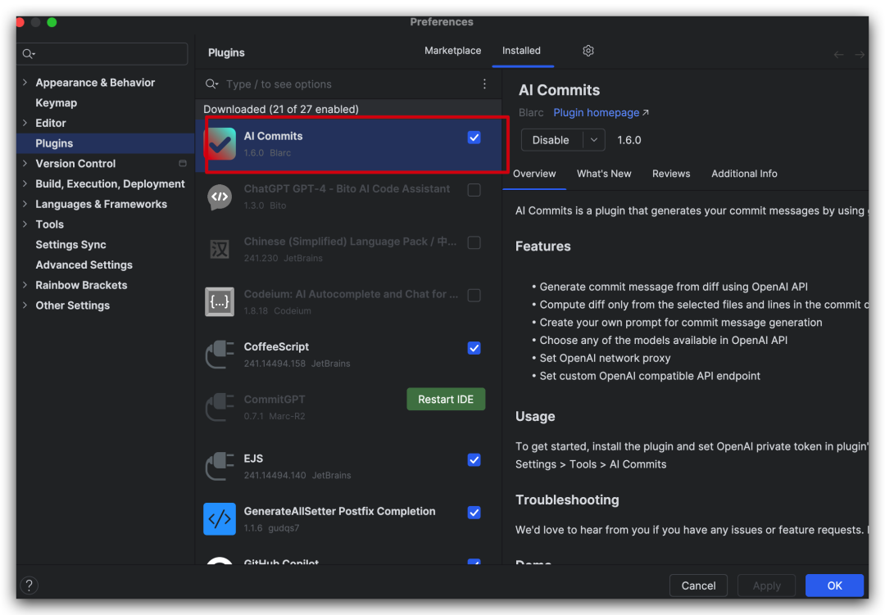Navigate back with the left arrow
This screenshot has width=885, height=615.
pos(839,54)
